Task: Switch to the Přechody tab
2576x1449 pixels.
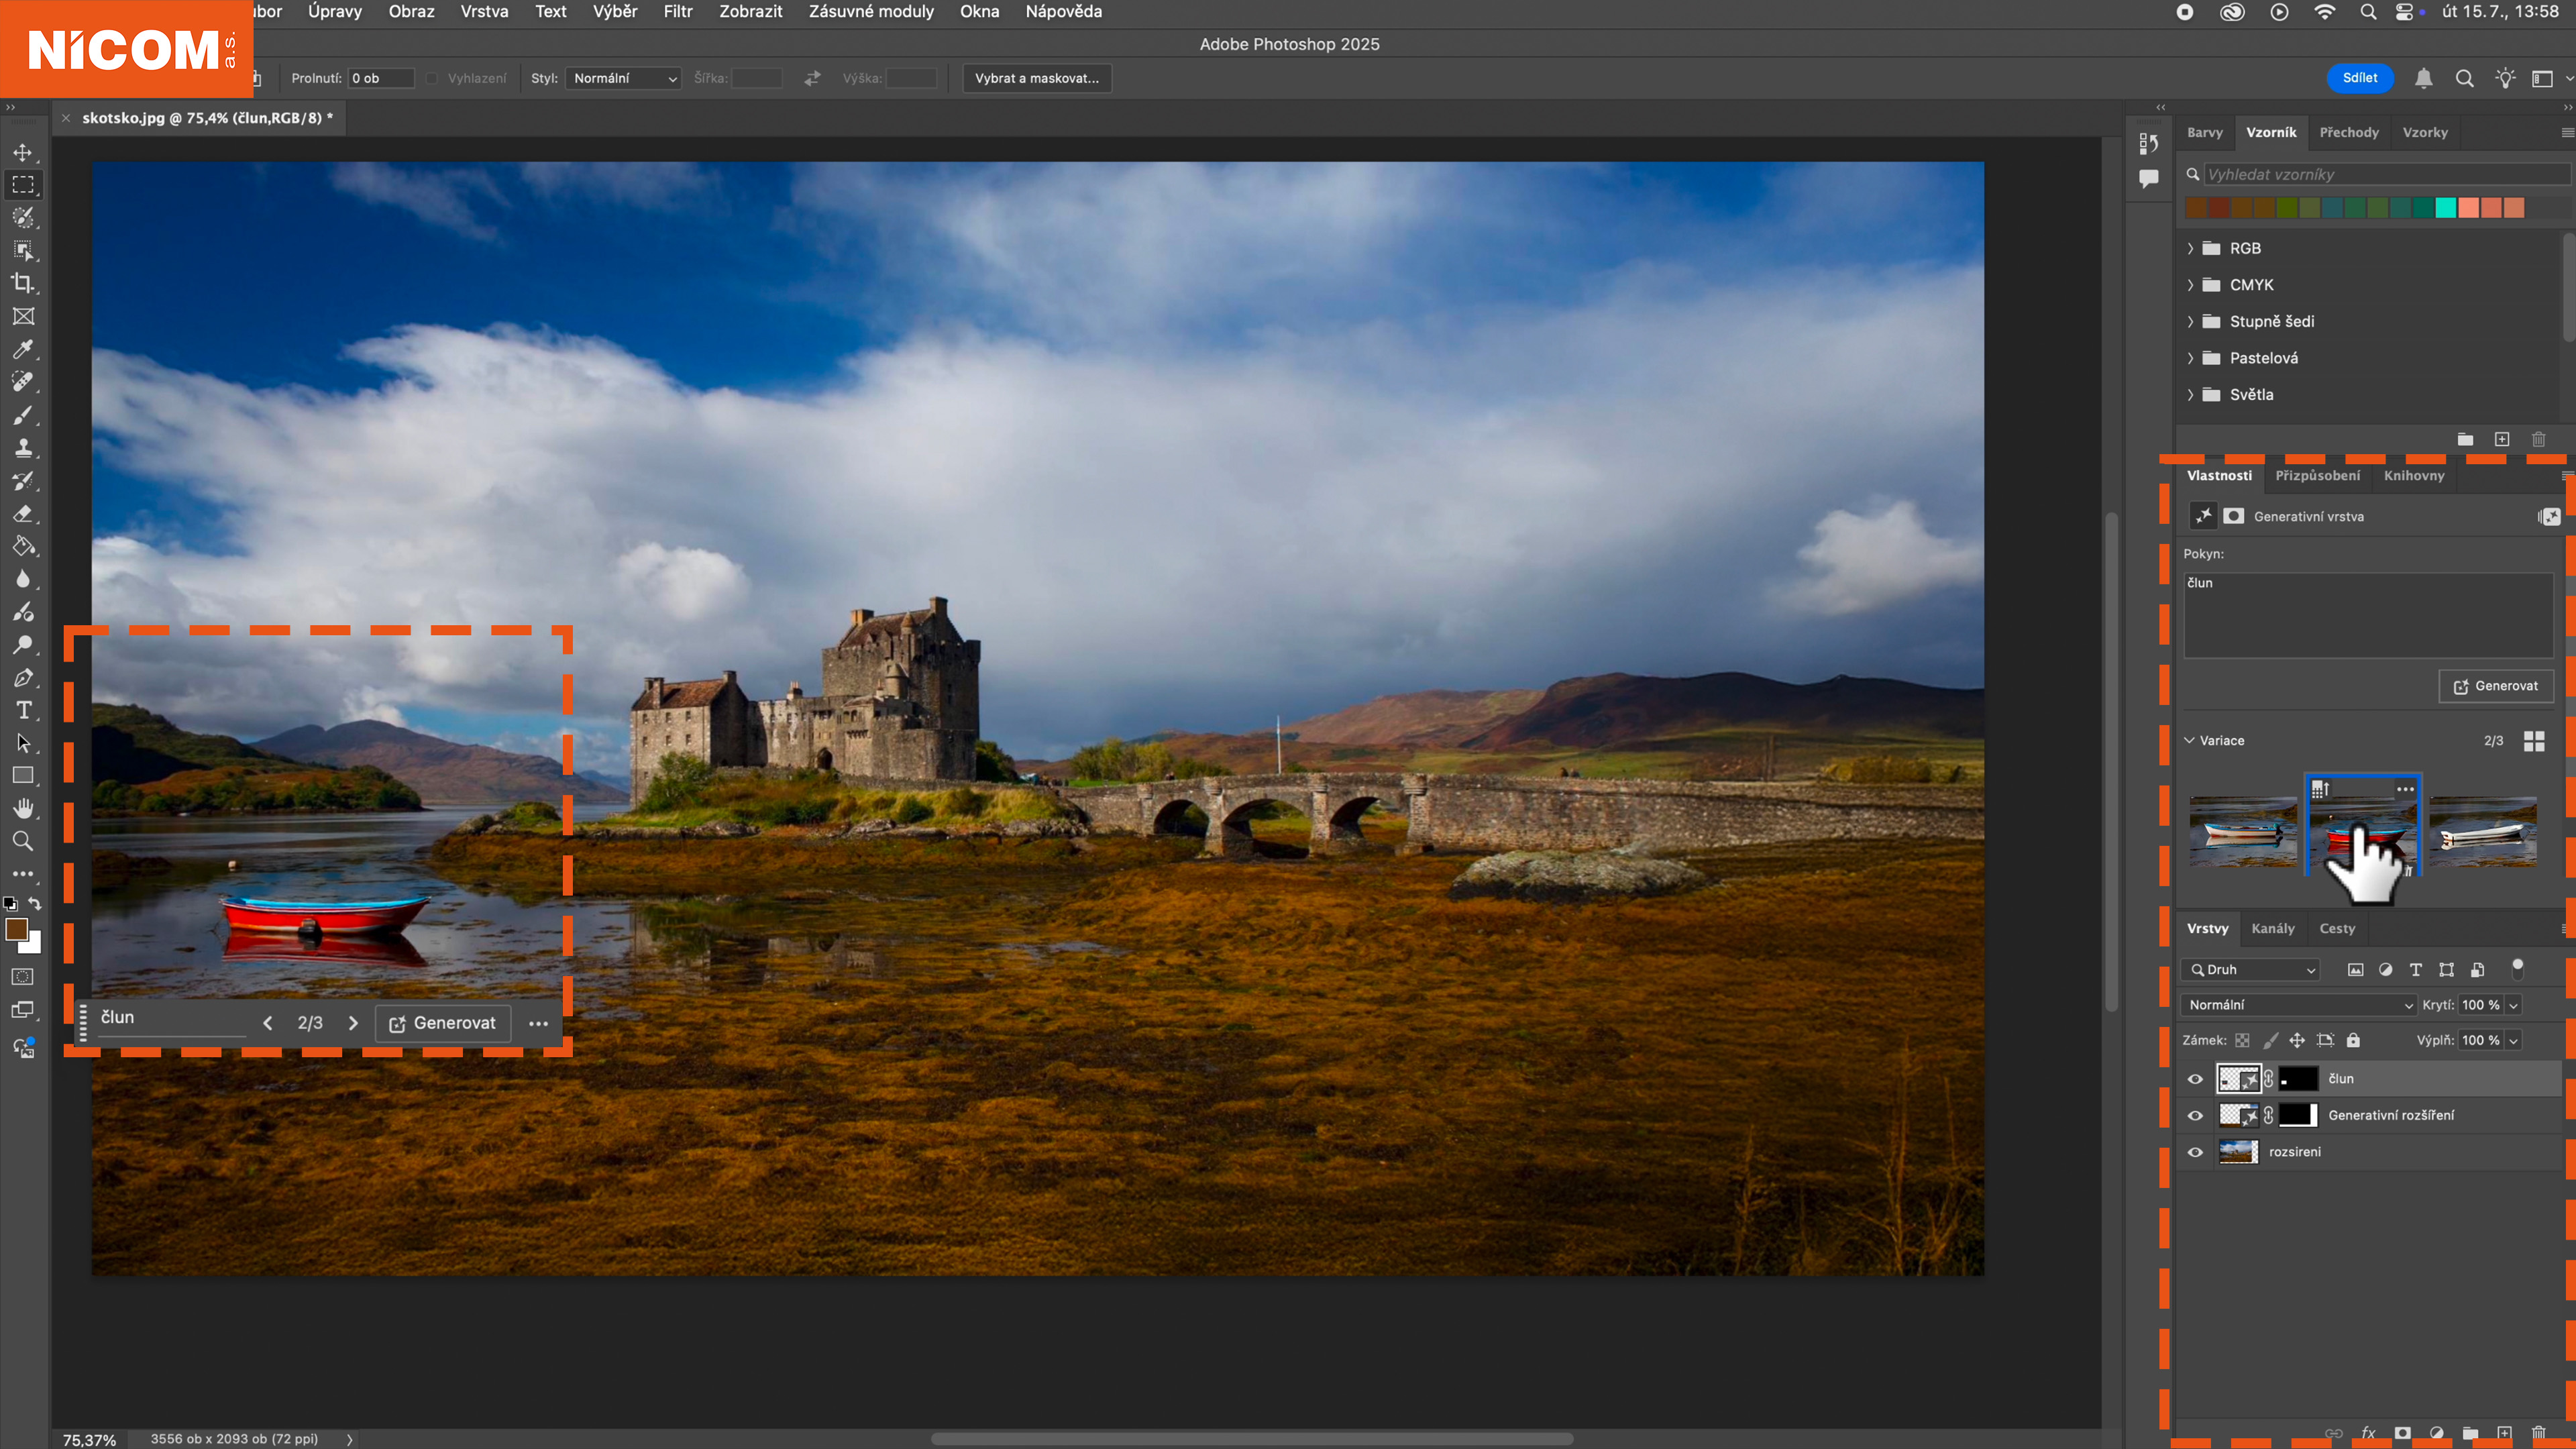Action: click(x=2349, y=132)
